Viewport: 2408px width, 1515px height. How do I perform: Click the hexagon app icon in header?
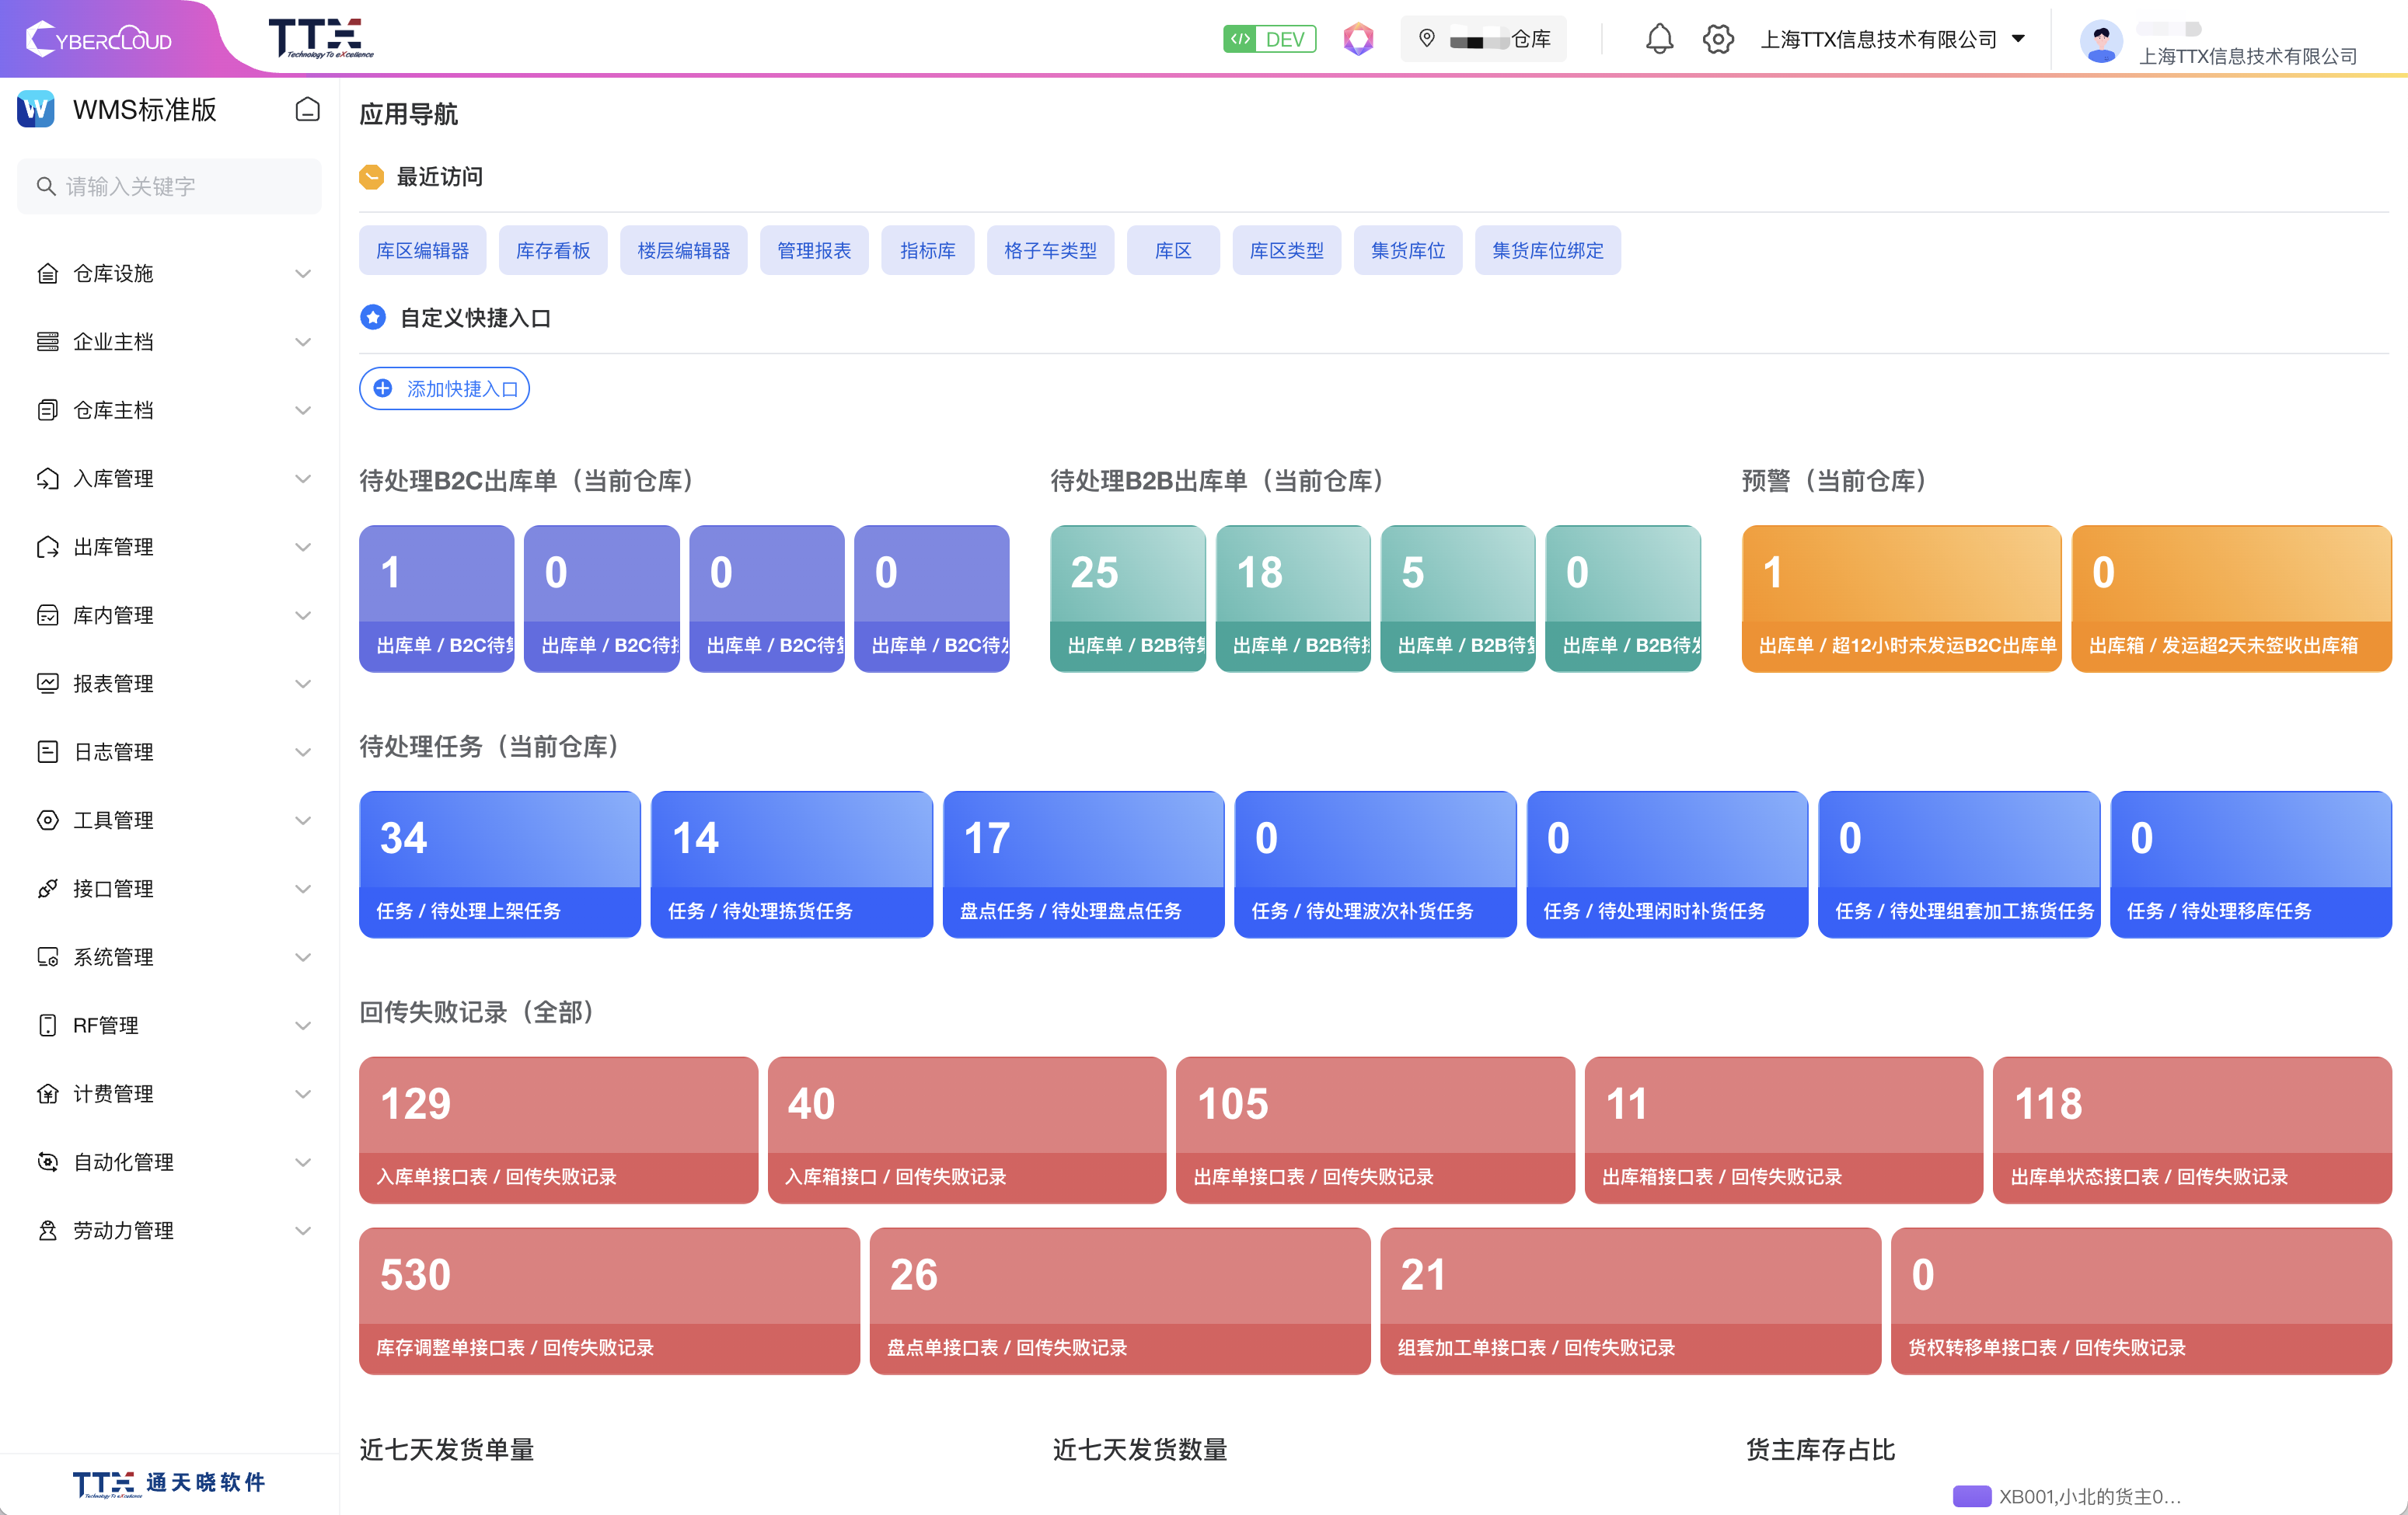click(x=1357, y=39)
